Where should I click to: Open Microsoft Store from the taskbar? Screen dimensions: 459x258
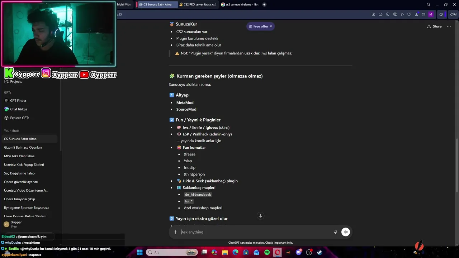[246, 252]
